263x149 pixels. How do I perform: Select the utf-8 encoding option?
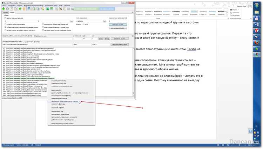[83, 24]
